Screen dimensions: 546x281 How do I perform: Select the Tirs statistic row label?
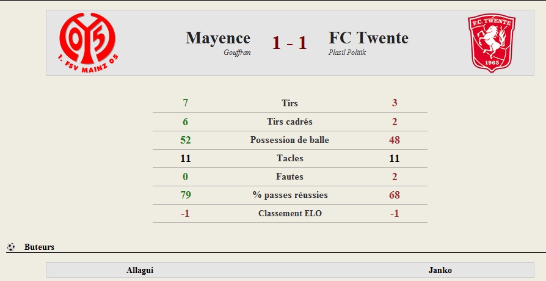point(289,103)
